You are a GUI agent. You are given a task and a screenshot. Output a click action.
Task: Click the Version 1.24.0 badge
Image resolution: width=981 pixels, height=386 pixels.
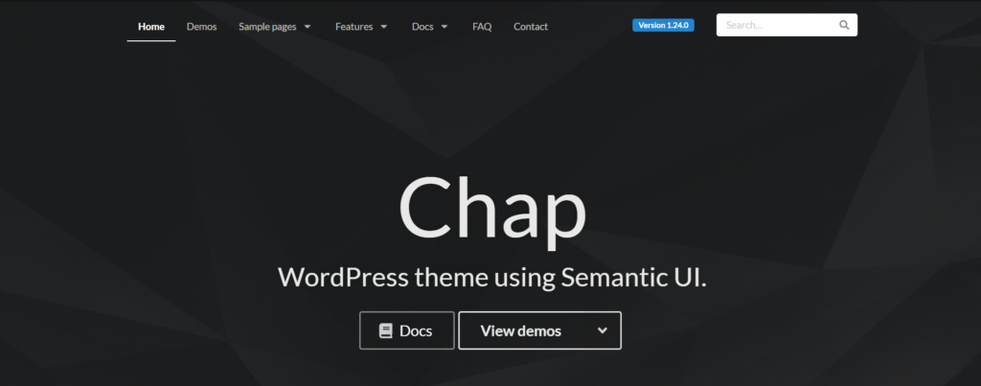coord(663,25)
